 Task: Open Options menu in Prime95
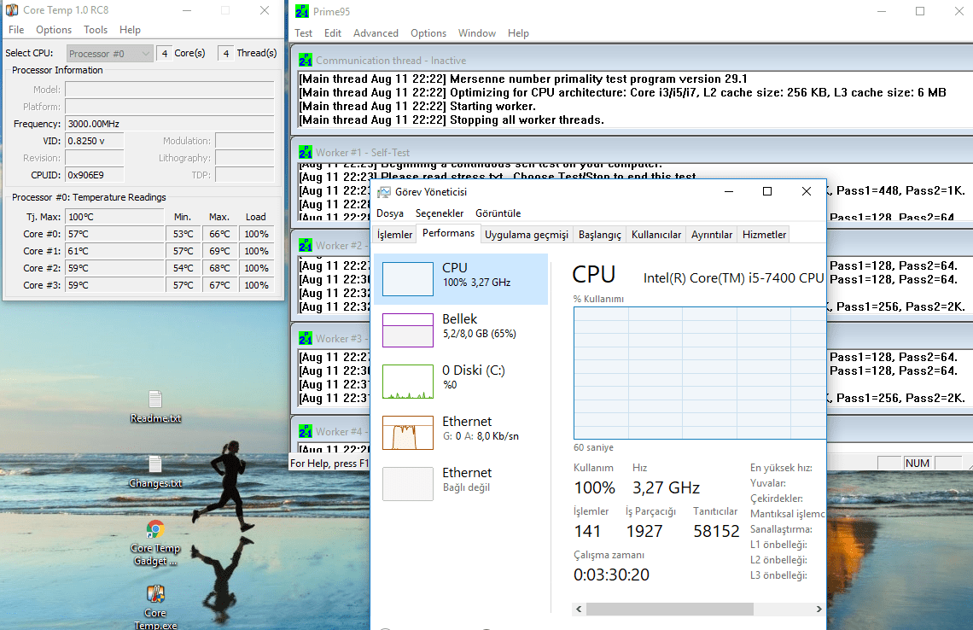coord(428,33)
